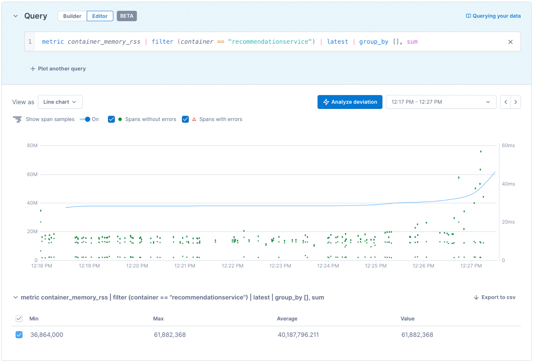Click the red triangle error span icon
Image resolution: width=533 pixels, height=363 pixels.
click(x=194, y=119)
